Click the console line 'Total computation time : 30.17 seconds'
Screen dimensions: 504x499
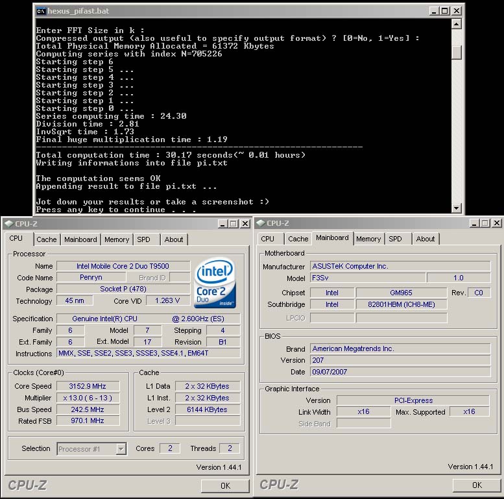(x=171, y=155)
